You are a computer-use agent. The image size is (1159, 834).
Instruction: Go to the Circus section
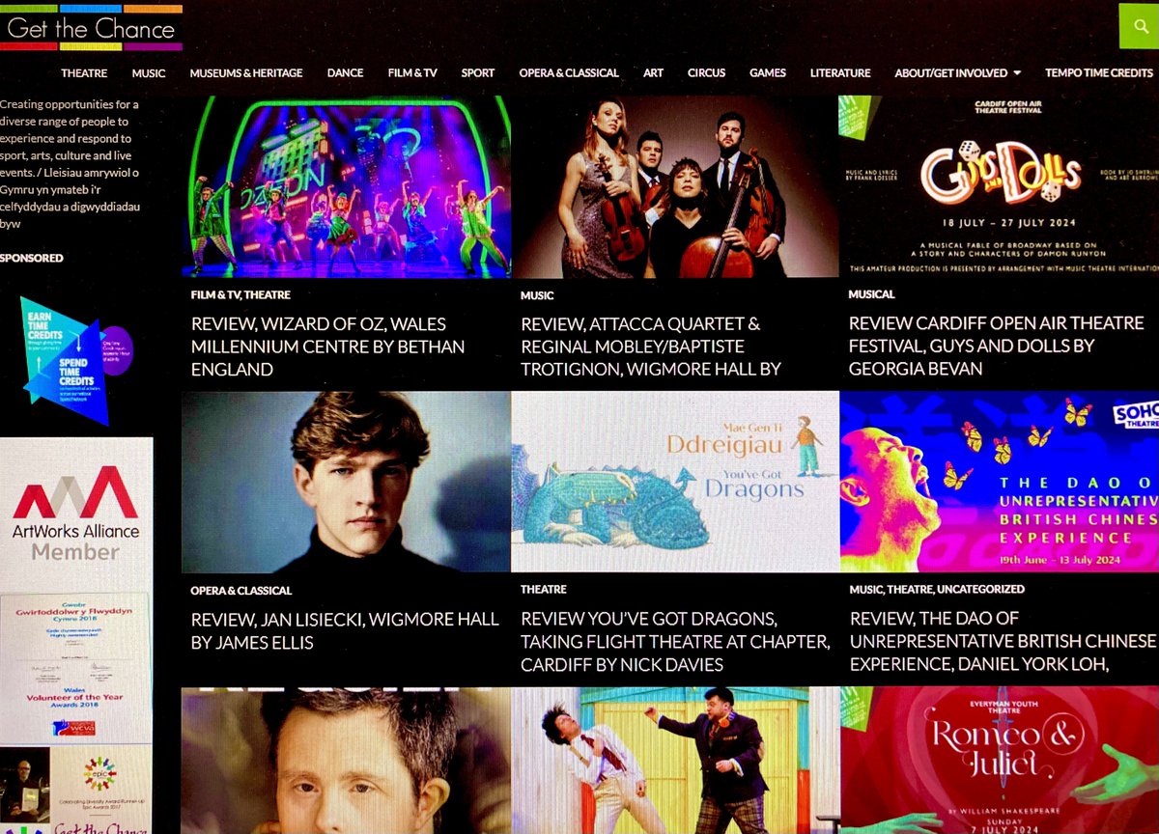coord(706,73)
